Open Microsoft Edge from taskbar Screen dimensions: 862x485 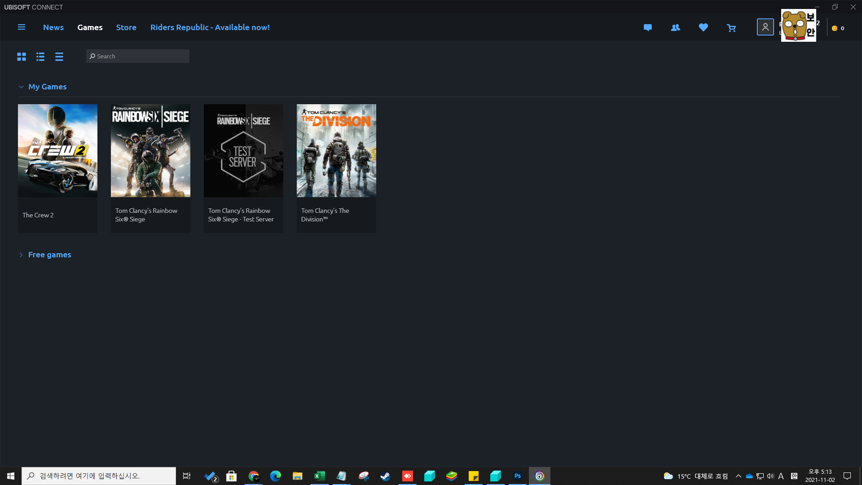276,476
